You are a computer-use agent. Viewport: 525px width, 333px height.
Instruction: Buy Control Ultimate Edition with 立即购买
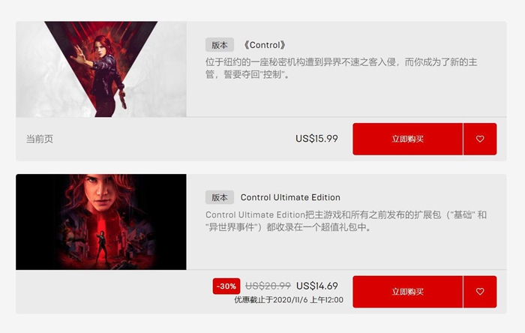407,292
